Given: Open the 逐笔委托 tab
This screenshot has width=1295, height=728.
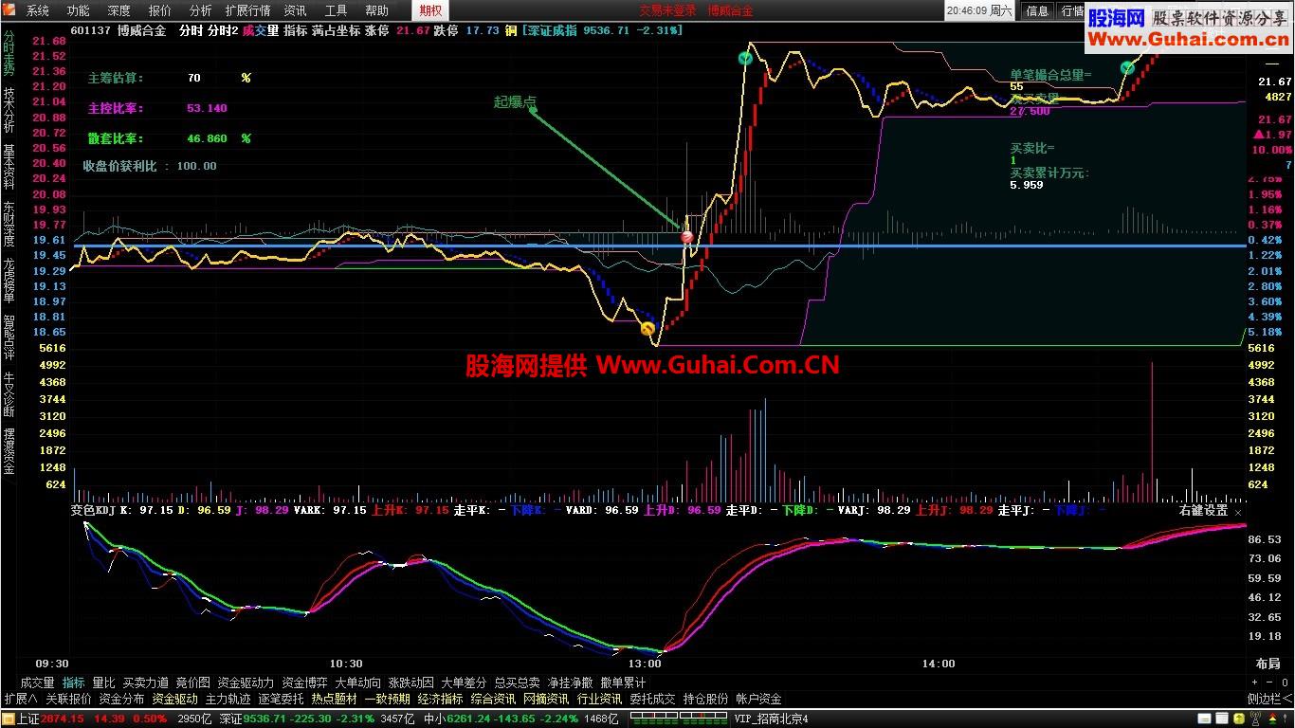Looking at the screenshot, I should click(281, 699).
